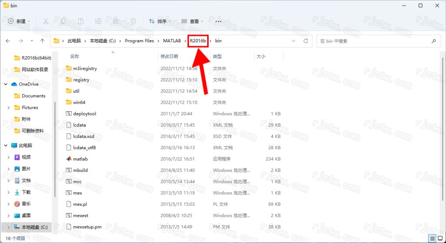The image size is (446, 243).
Task: Switch to large thumbnails view in status bar
Action: (x=440, y=238)
